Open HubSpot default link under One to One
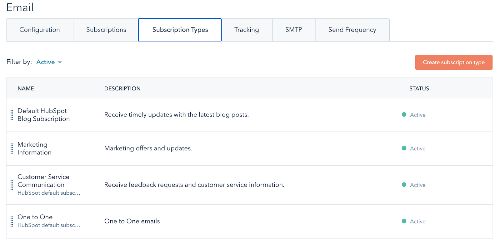This screenshot has height=245, width=500. click(x=49, y=225)
